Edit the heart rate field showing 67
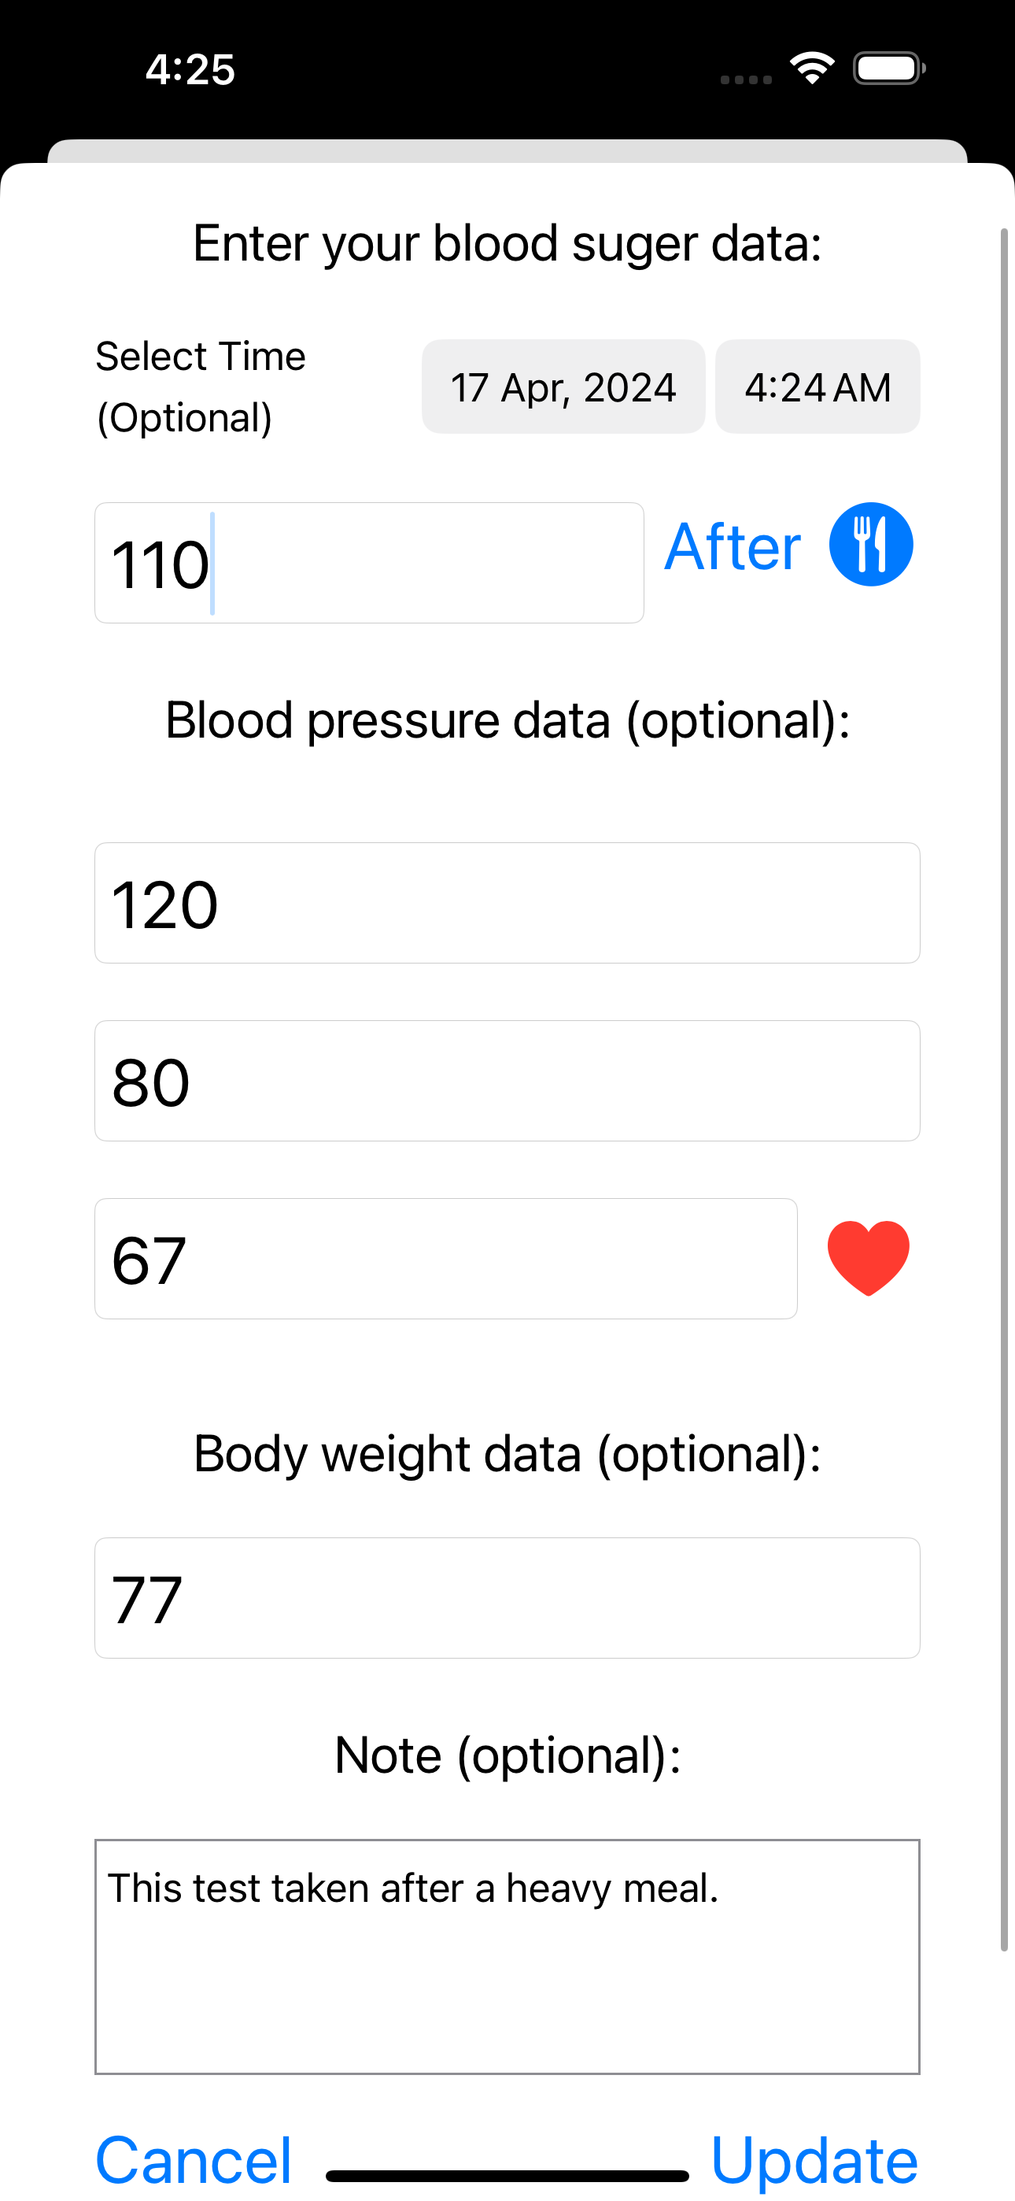The width and height of the screenshot is (1015, 2201). [x=445, y=1259]
